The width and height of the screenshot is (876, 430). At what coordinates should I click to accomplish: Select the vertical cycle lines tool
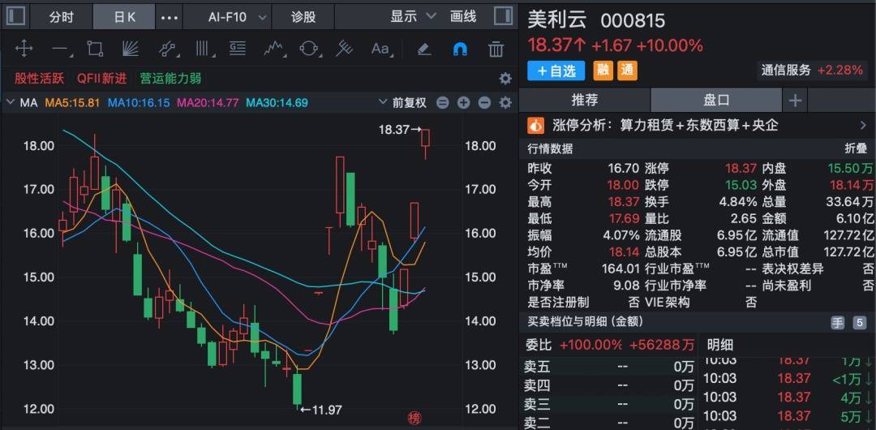click(204, 49)
